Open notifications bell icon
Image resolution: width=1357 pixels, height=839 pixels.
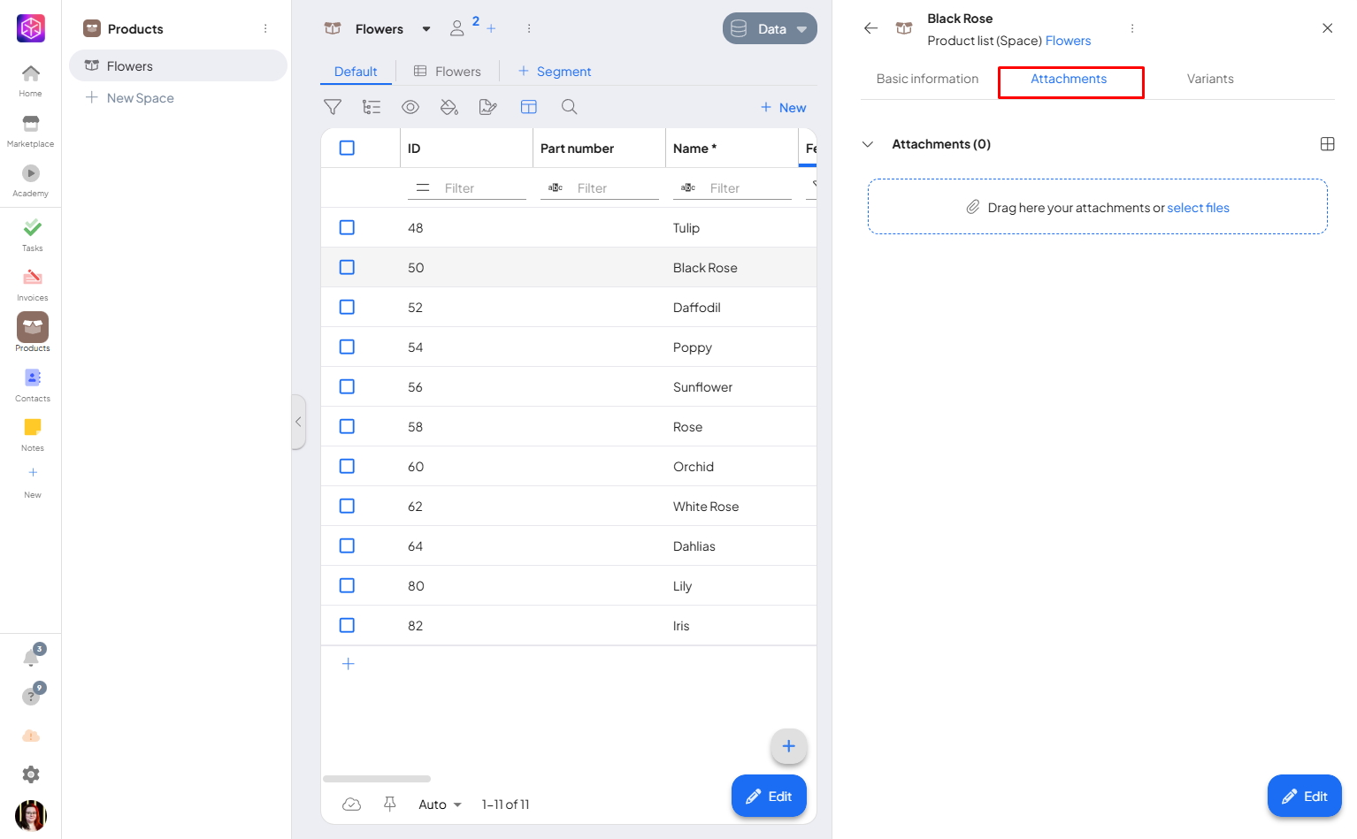[31, 658]
